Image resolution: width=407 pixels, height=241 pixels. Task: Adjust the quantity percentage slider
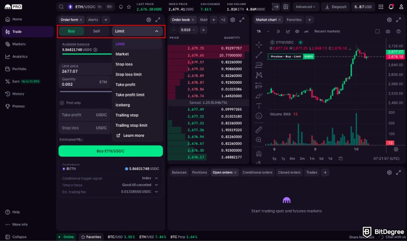tap(86, 92)
